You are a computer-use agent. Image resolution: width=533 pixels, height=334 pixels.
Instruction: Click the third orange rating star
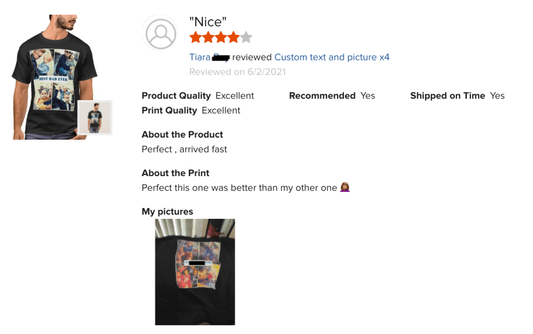pyautogui.click(x=221, y=37)
